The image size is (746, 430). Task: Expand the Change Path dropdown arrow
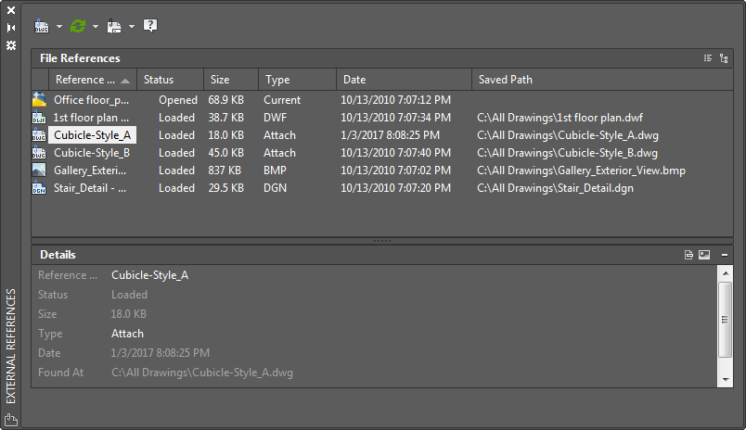pyautogui.click(x=132, y=26)
